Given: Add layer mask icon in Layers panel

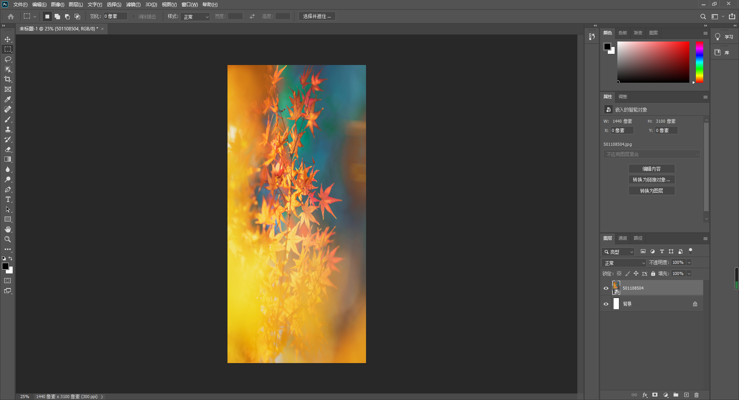Looking at the screenshot, I should 655,395.
